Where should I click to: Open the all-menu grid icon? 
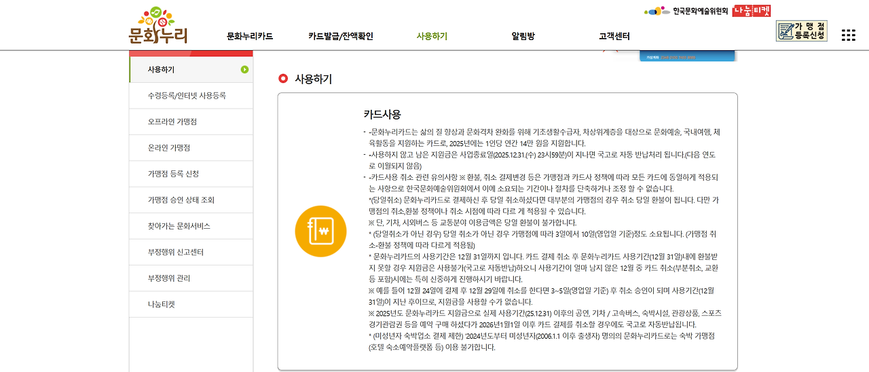(x=848, y=35)
